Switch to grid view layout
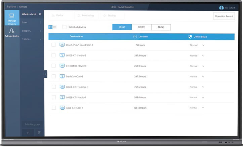This screenshot has height=147, width=243. coord(54,27)
